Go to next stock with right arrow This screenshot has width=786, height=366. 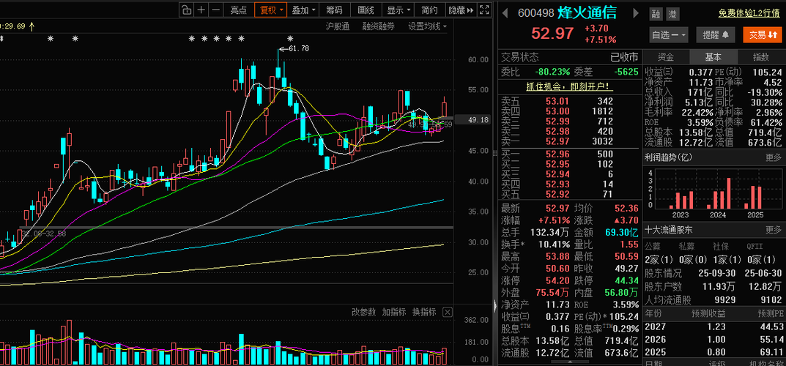pyautogui.click(x=636, y=13)
